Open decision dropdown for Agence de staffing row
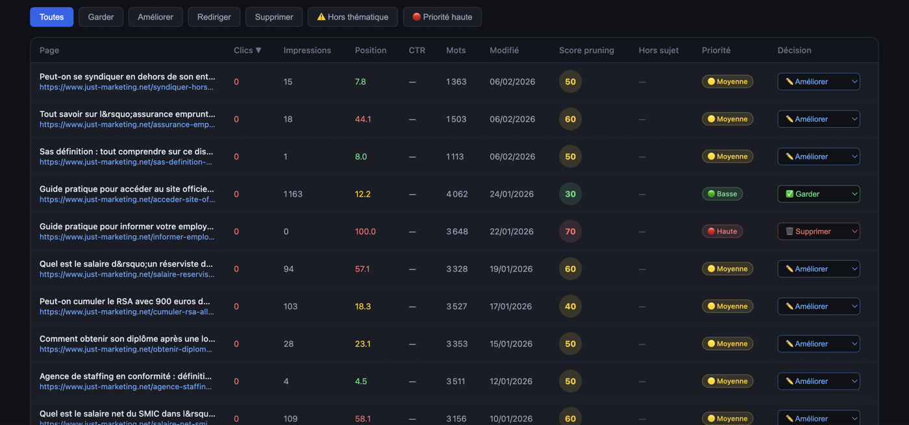The image size is (909, 425). [819, 381]
